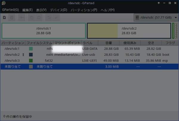
Task: Click the esp flag cell
Action: click(165, 61)
